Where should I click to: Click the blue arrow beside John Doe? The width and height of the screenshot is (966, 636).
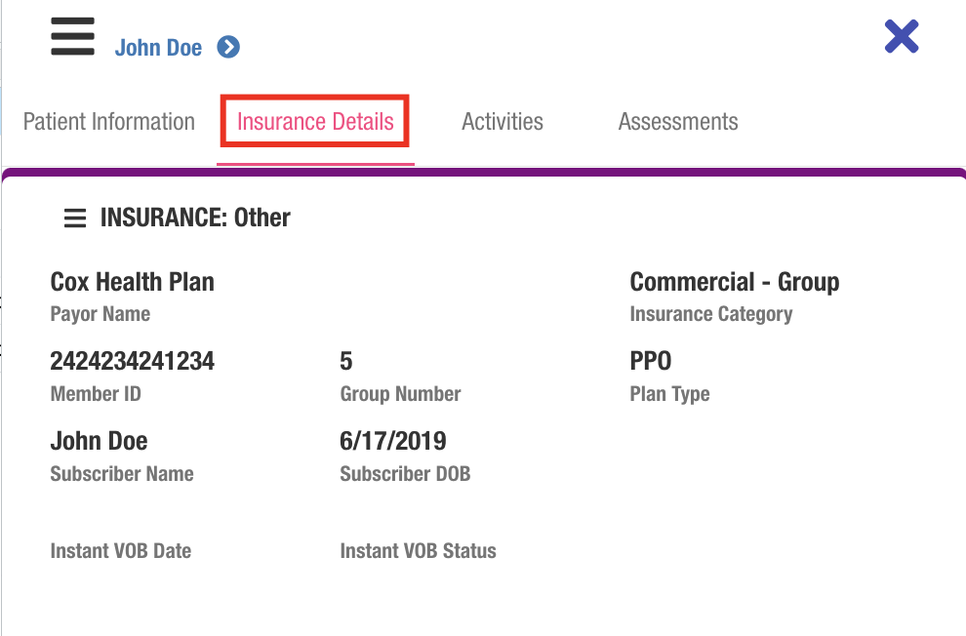click(228, 47)
